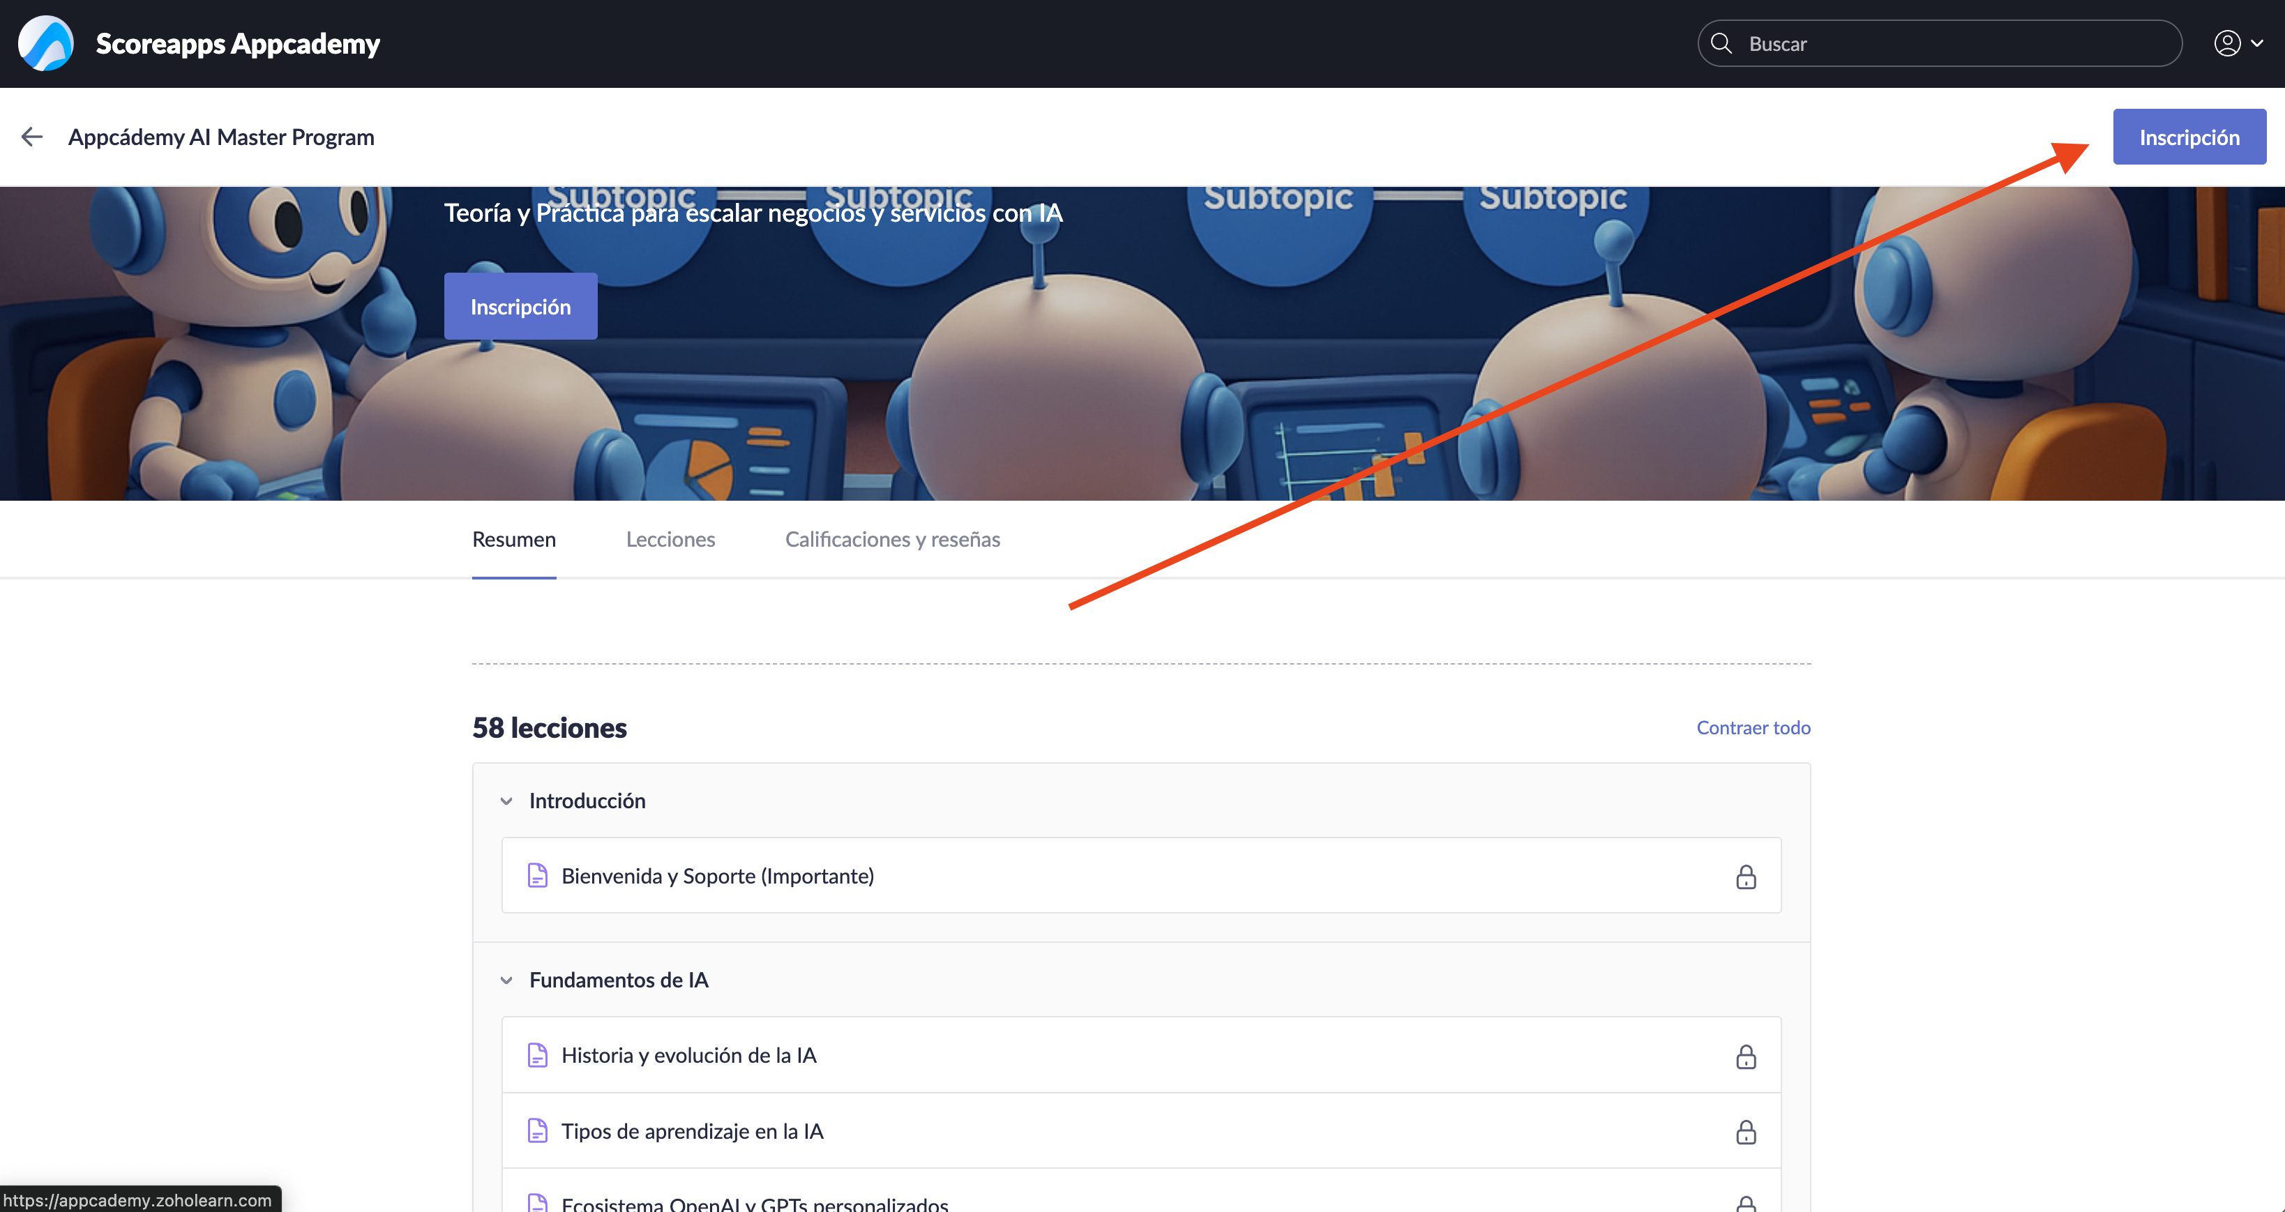
Task: Open the Calificaciones y reseñas tab
Action: (892, 539)
